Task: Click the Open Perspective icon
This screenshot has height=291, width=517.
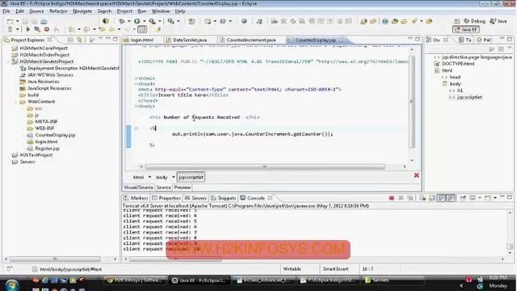Action: (456, 21)
